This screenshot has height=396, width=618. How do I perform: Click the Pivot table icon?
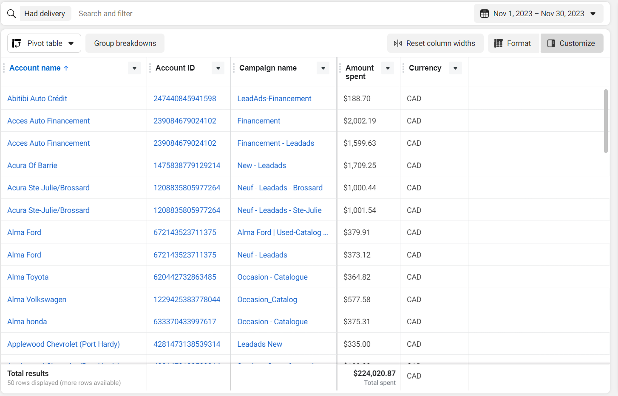[17, 43]
